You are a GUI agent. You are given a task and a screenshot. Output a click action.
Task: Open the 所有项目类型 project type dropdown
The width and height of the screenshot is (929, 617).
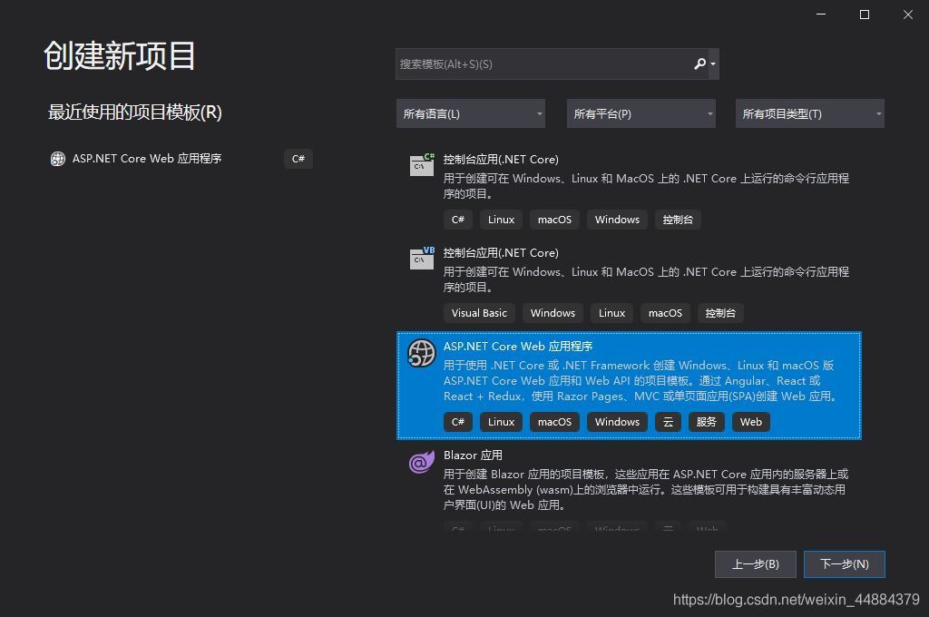(810, 113)
